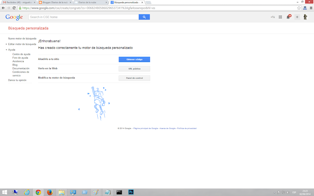Open Página principal de Google footer link
Screen dimensions: 314x196
[145, 128]
